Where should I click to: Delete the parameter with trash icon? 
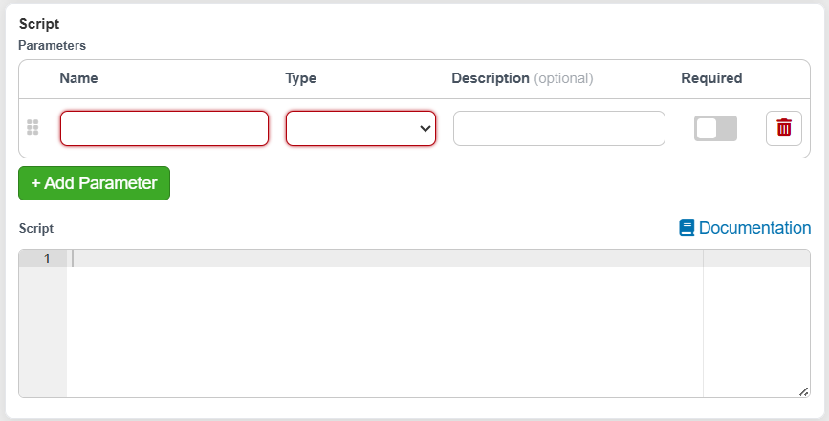point(783,128)
